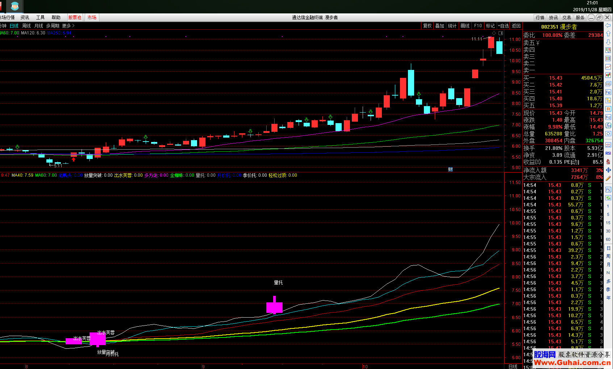Screen dimensions: 613x369
Task: Open the 叠加 overlay menu
Action: coord(440,26)
